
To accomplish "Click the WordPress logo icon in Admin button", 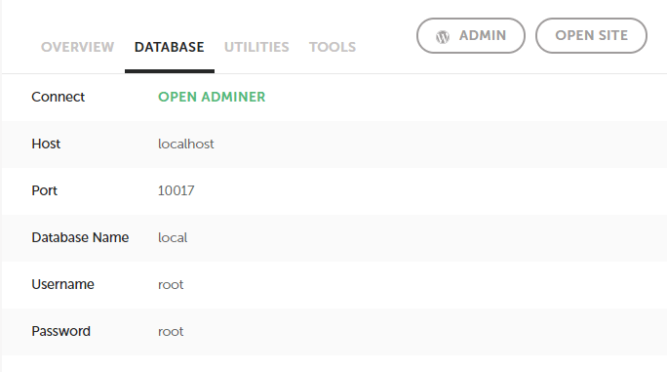I will 443,37.
